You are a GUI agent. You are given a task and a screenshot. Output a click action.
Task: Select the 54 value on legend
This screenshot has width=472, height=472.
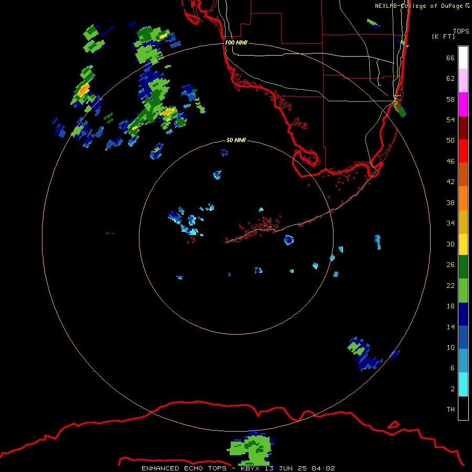(450, 120)
